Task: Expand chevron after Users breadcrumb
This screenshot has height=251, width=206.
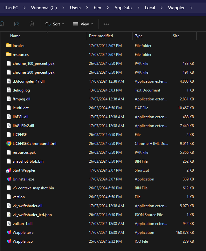Action: 87,8
